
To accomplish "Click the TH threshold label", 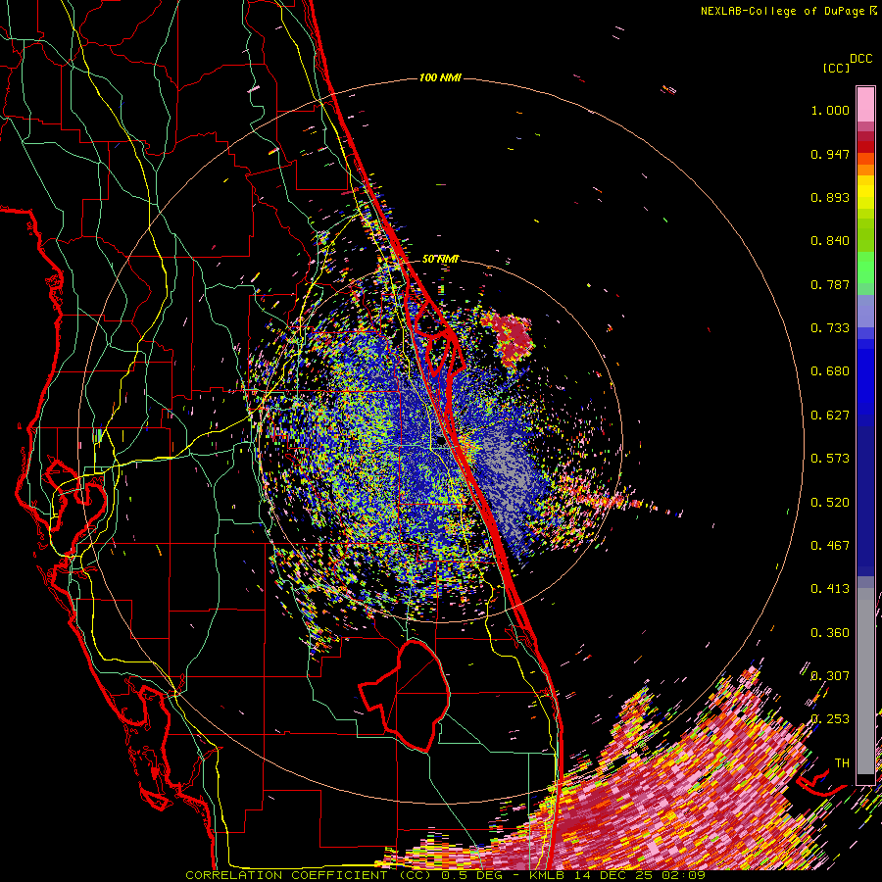I will click(x=842, y=763).
